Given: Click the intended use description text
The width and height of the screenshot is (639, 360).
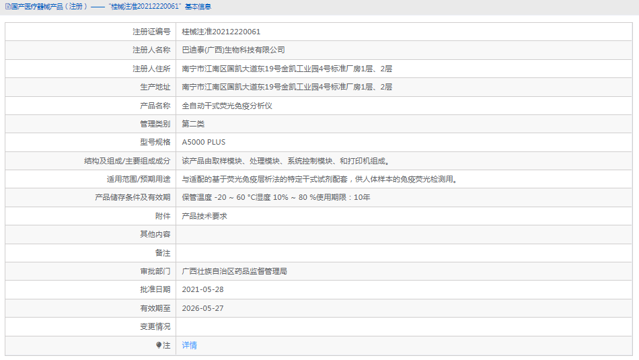Looking at the screenshot, I should tap(320, 180).
